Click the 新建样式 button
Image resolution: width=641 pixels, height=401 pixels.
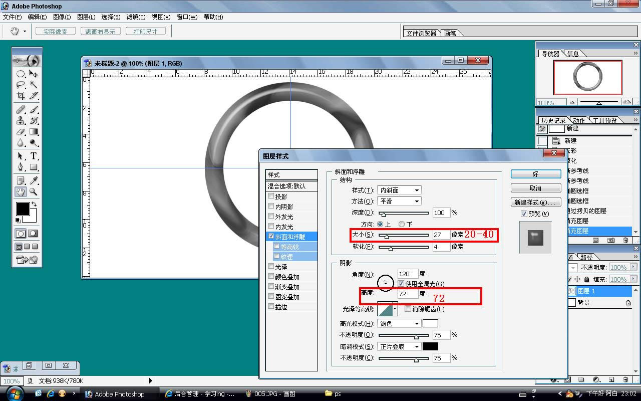click(x=535, y=202)
